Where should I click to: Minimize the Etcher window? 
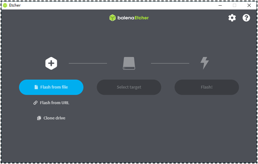220,5
